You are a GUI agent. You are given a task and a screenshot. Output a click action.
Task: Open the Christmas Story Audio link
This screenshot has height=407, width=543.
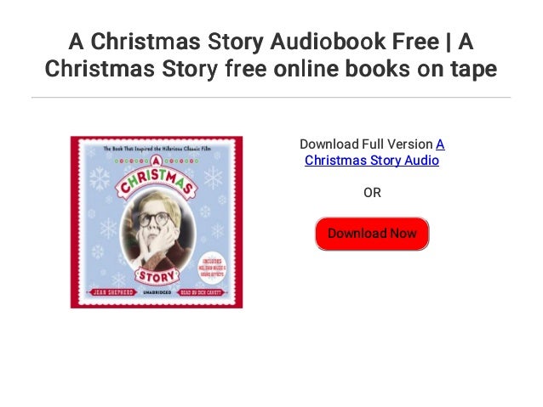coord(372,161)
